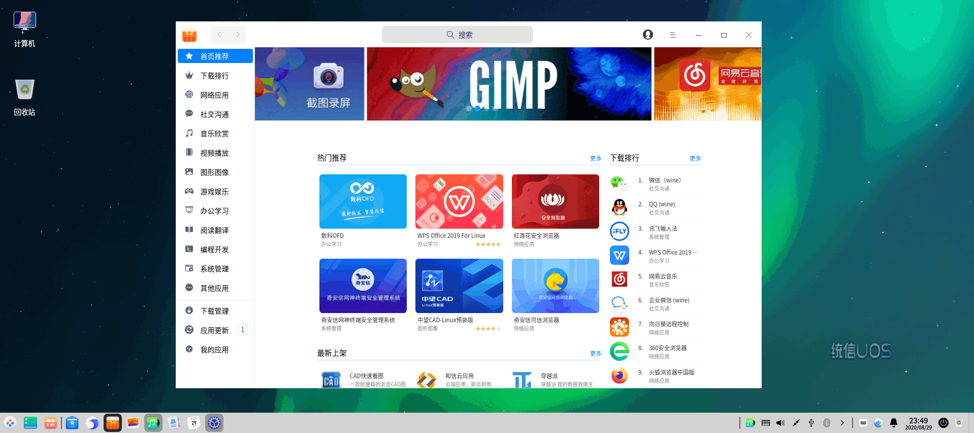Open 音乐欣赏 category
Screen dimensions: 974x433
pyautogui.click(x=215, y=133)
